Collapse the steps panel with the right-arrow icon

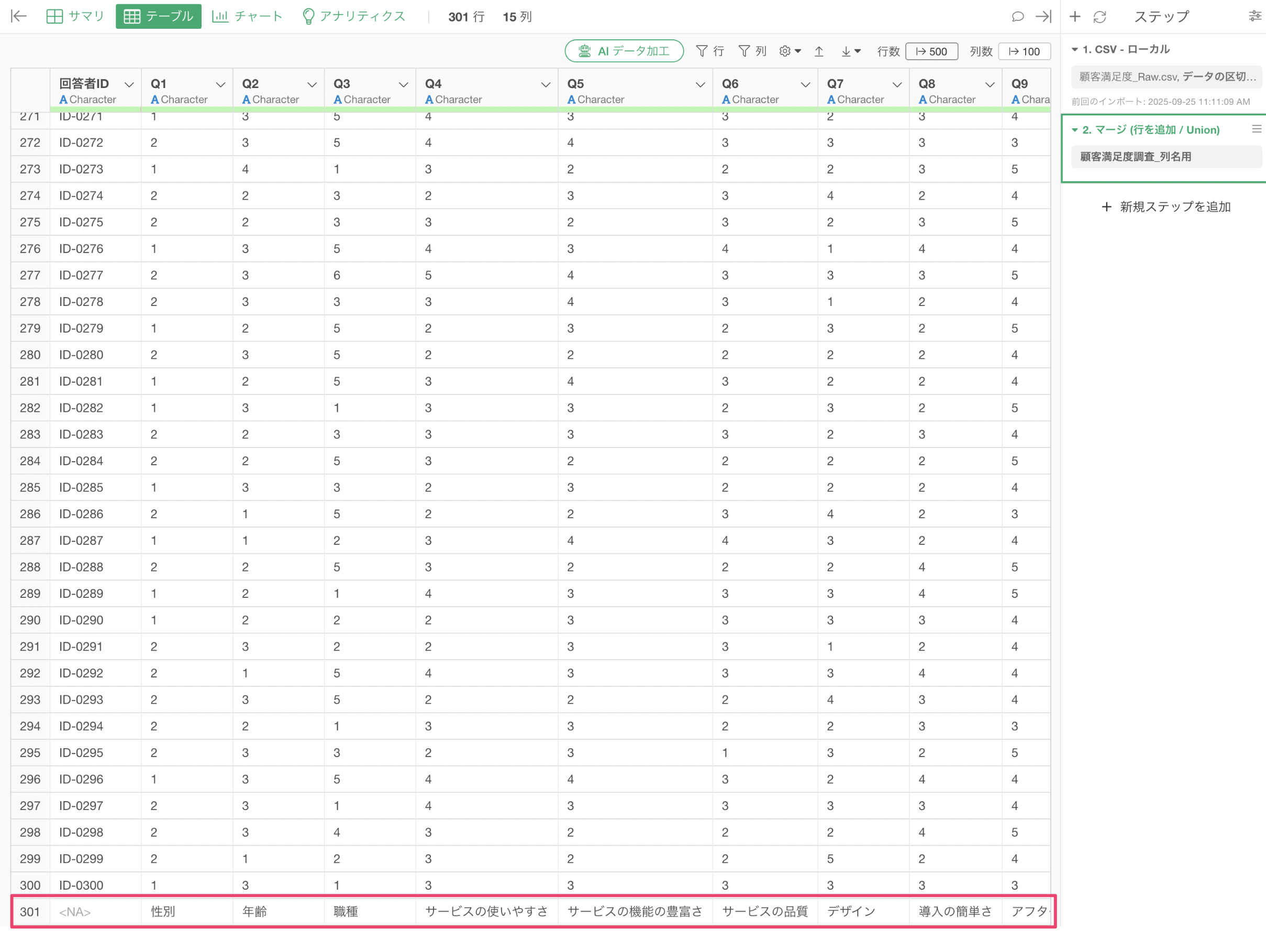[x=1043, y=17]
